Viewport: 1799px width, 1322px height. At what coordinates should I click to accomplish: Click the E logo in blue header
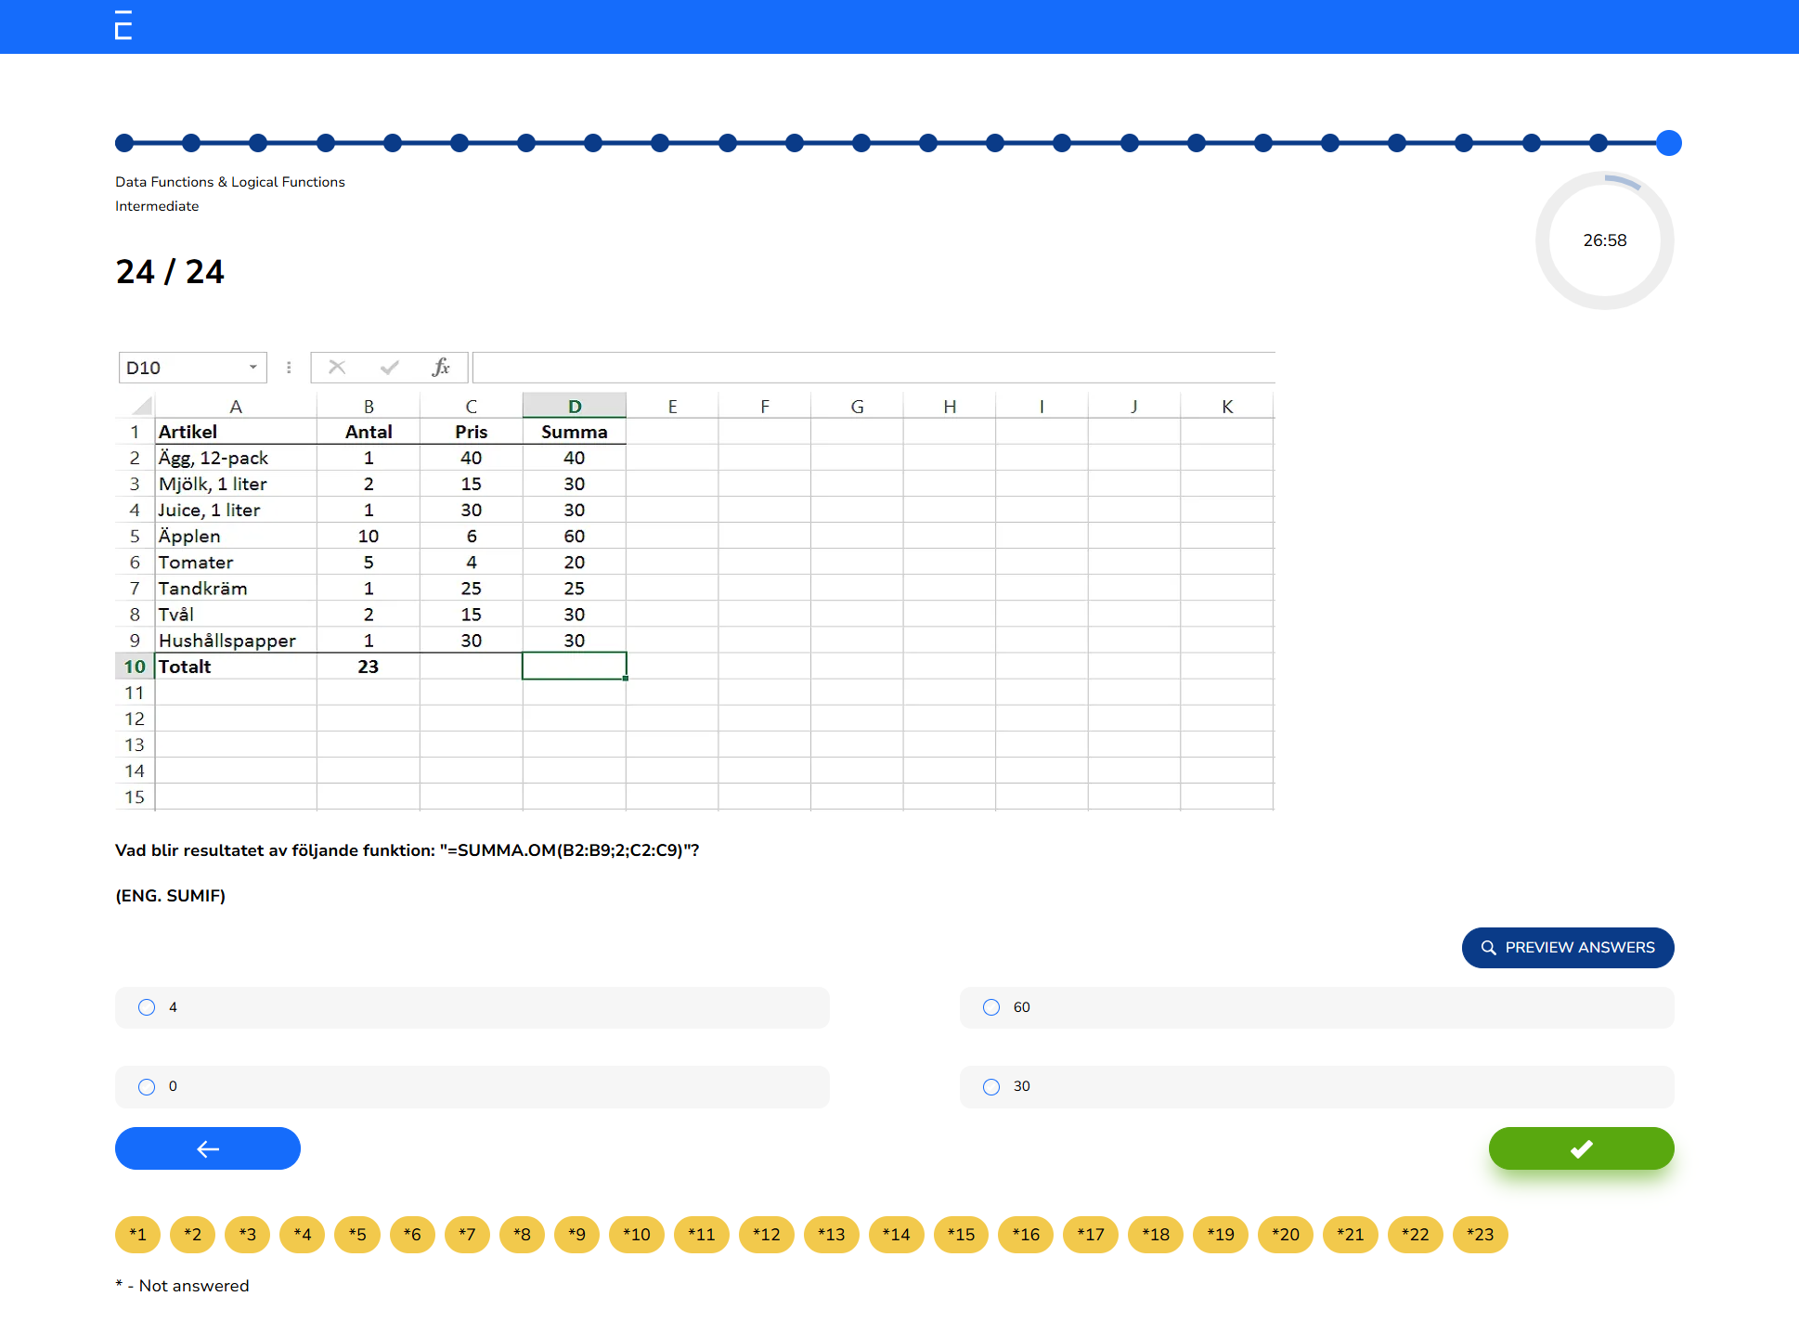point(122,26)
